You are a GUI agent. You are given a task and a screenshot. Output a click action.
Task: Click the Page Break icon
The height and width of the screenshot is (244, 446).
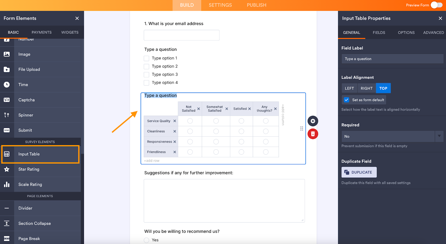(7, 238)
